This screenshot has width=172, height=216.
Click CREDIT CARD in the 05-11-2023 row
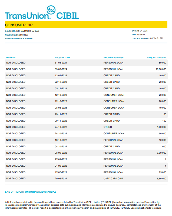pyautogui.click(x=111, y=88)
